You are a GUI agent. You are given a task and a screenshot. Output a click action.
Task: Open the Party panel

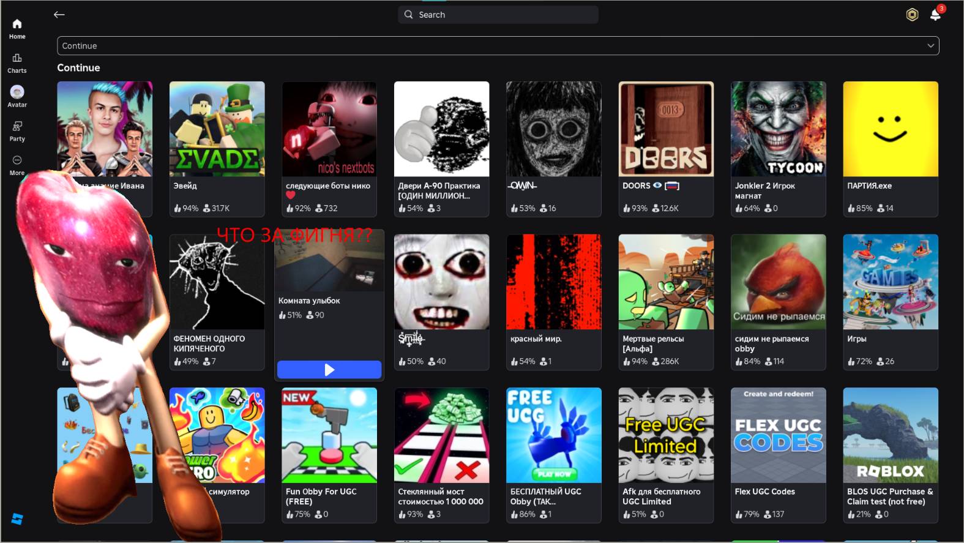[17, 131]
